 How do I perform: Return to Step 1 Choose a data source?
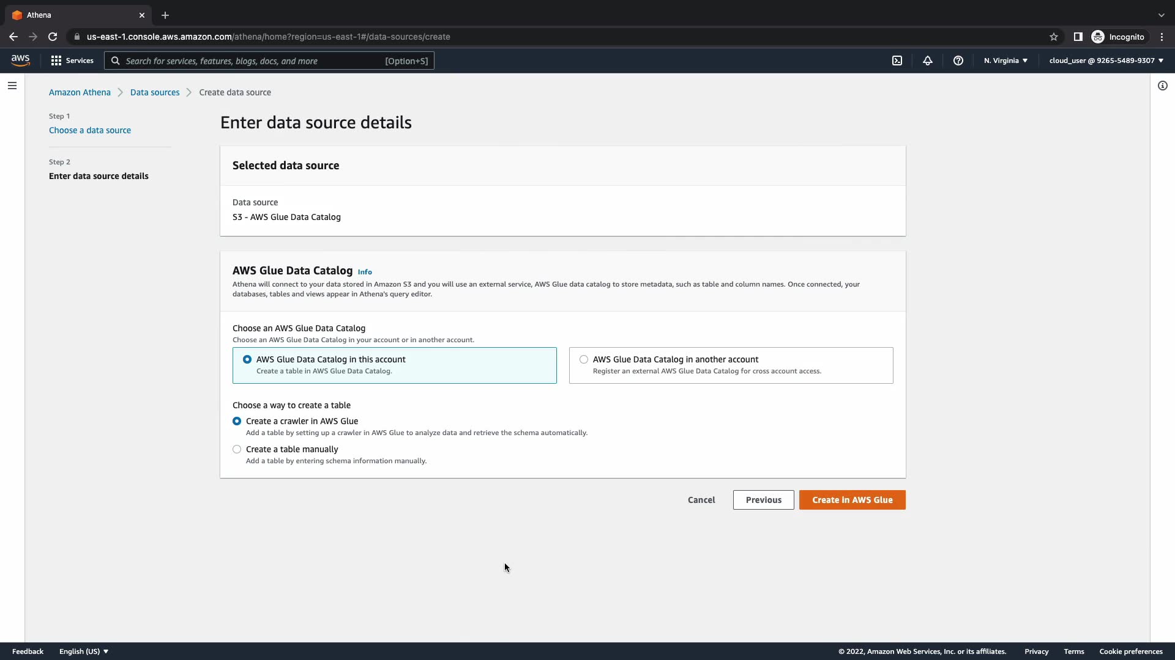90,130
